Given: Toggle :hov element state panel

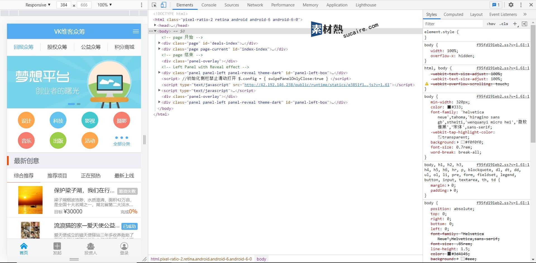Looking at the screenshot, I should pos(491,24).
